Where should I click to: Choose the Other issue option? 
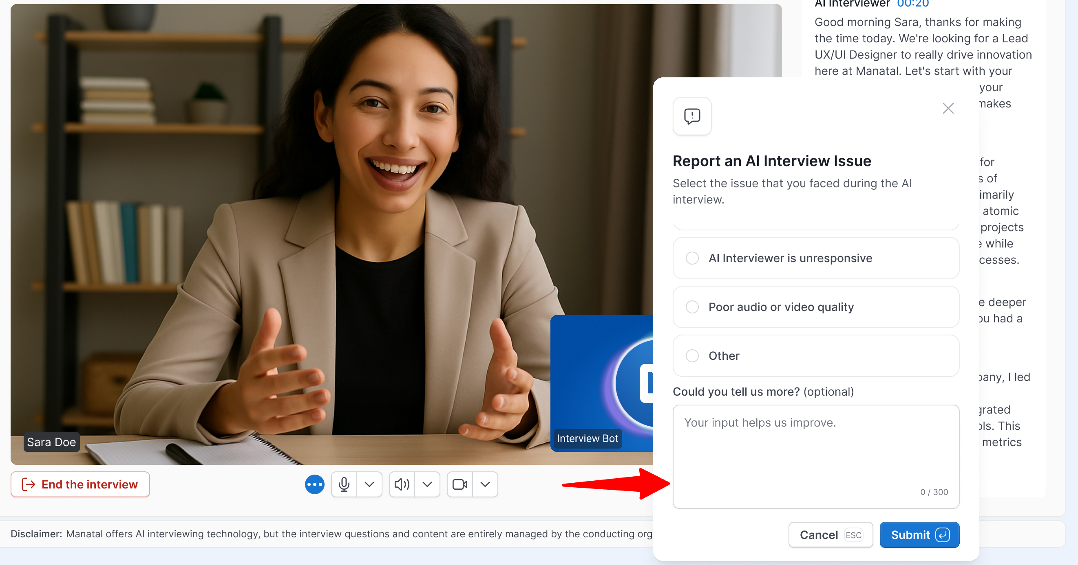[816, 356]
